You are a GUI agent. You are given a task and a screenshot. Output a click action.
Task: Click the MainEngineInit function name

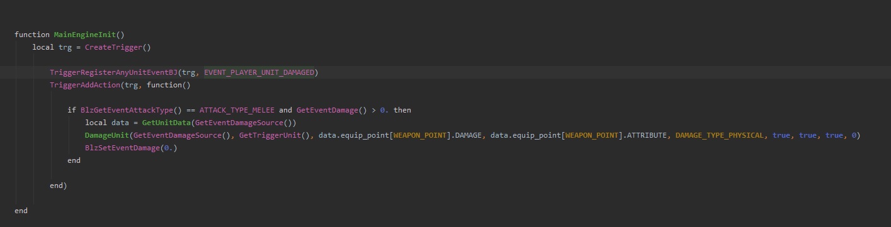point(85,35)
